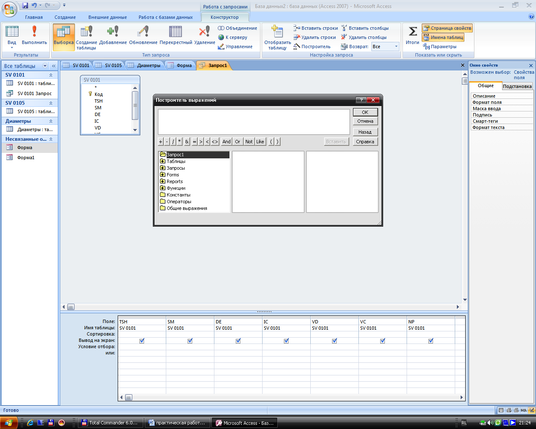
Task: Collapse the navigation pane with double chevron
Action: 54,66
